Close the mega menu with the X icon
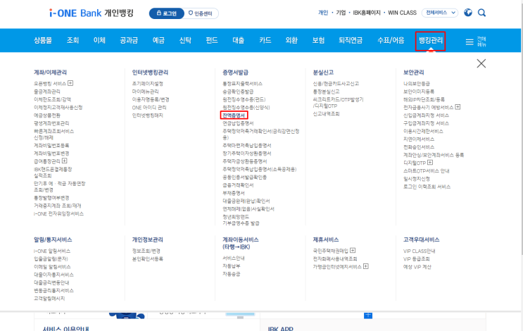 click(x=481, y=63)
